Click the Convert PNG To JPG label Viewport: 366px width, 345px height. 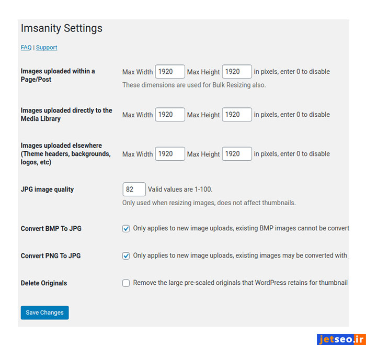click(x=51, y=256)
